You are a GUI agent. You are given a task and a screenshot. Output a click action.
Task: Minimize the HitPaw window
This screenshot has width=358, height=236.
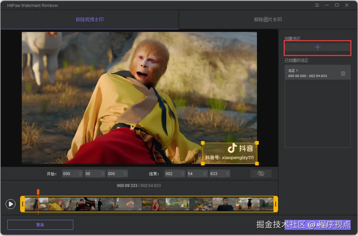click(x=327, y=5)
